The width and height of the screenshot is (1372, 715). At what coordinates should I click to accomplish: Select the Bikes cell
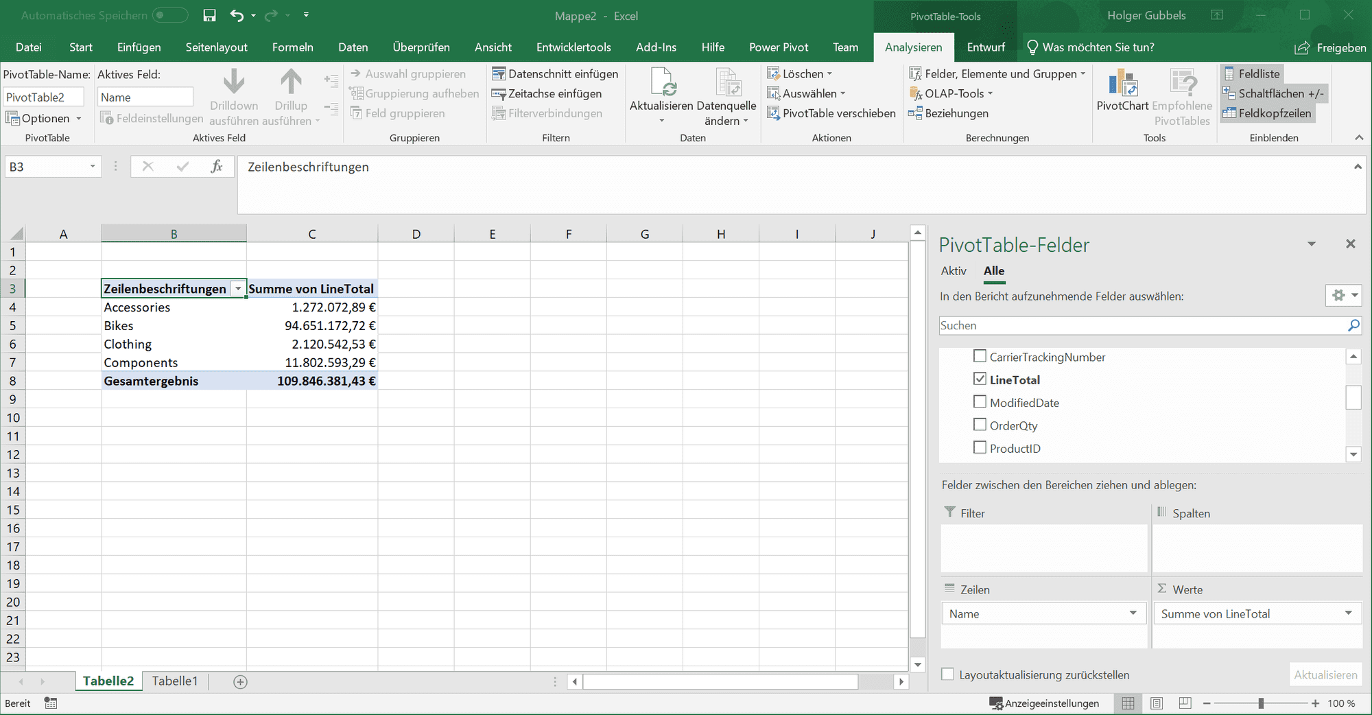pos(174,325)
